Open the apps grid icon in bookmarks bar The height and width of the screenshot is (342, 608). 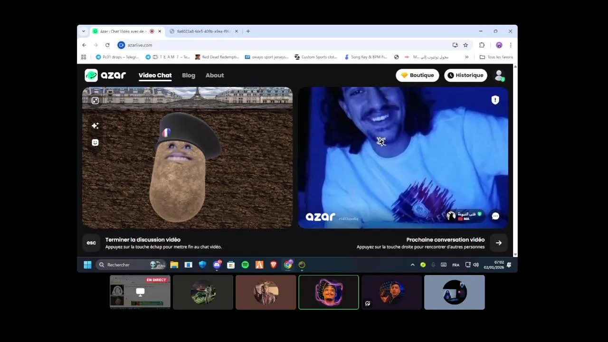[84, 57]
